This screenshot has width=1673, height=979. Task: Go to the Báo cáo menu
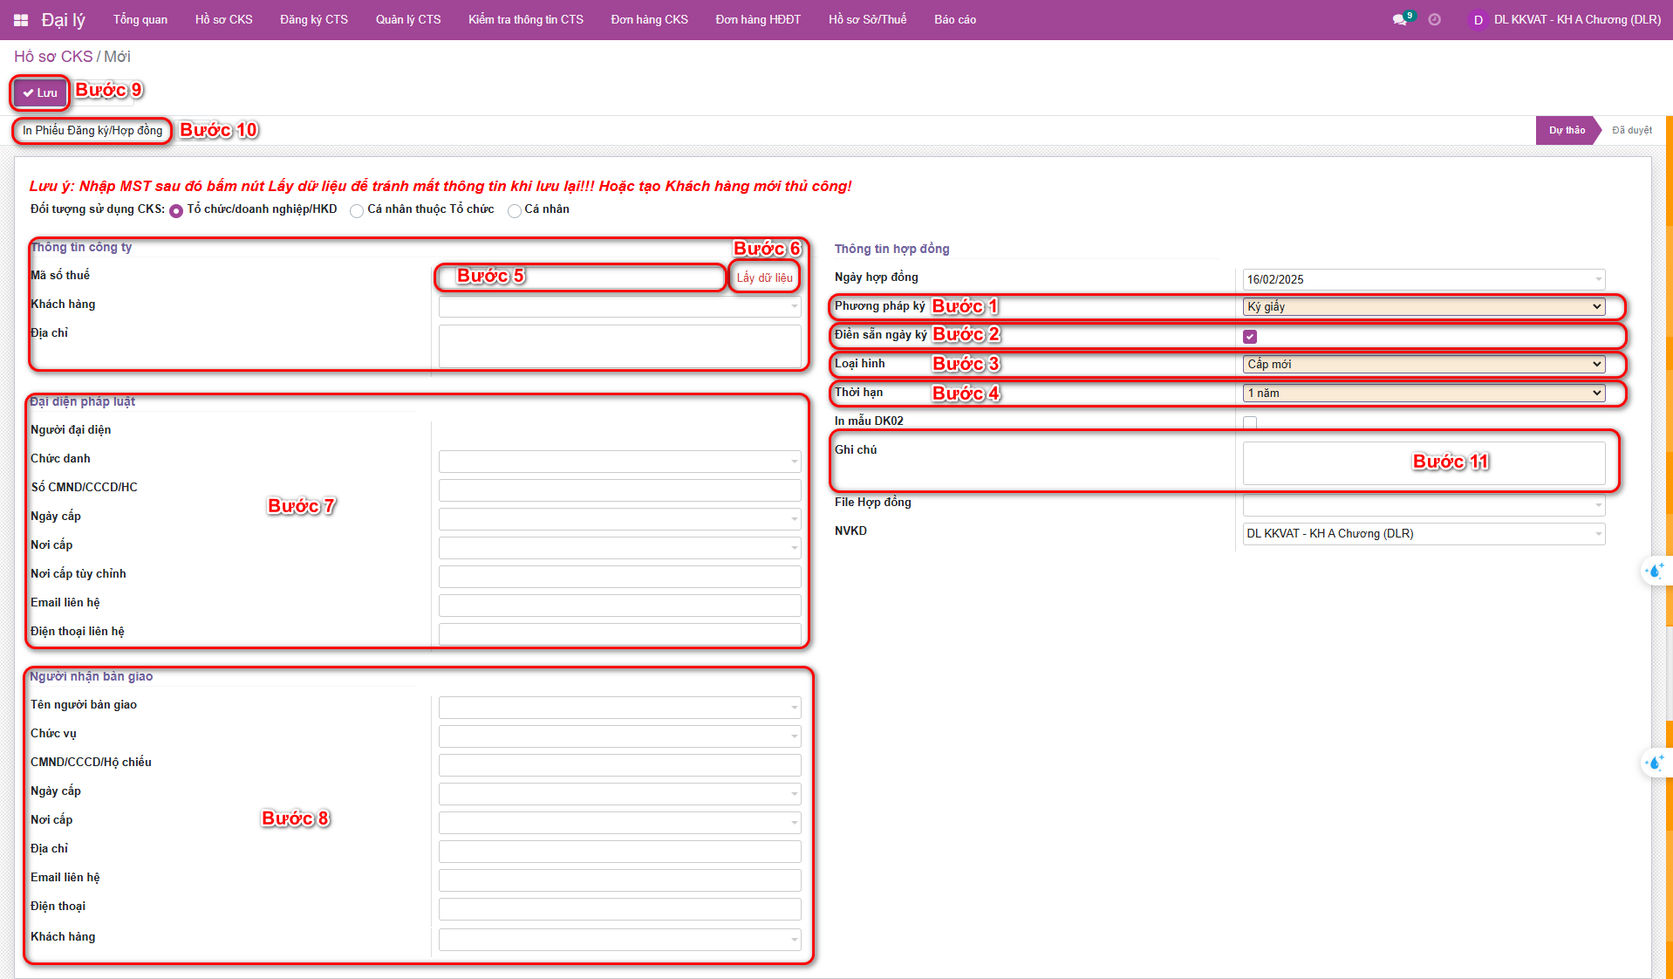click(955, 20)
